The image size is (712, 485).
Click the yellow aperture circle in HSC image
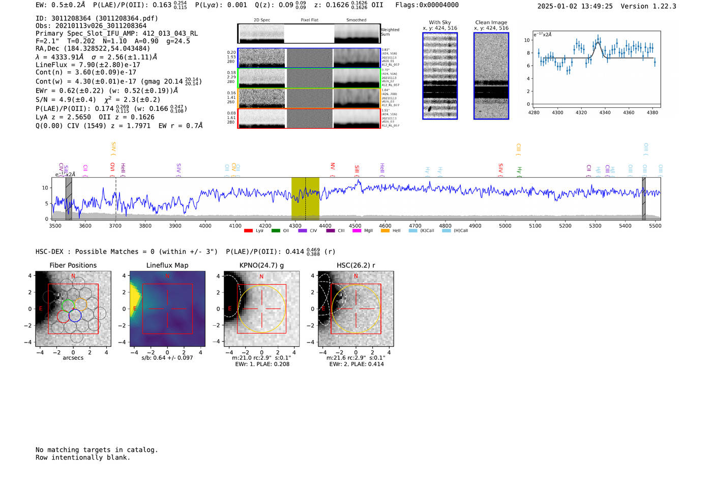(x=355, y=309)
